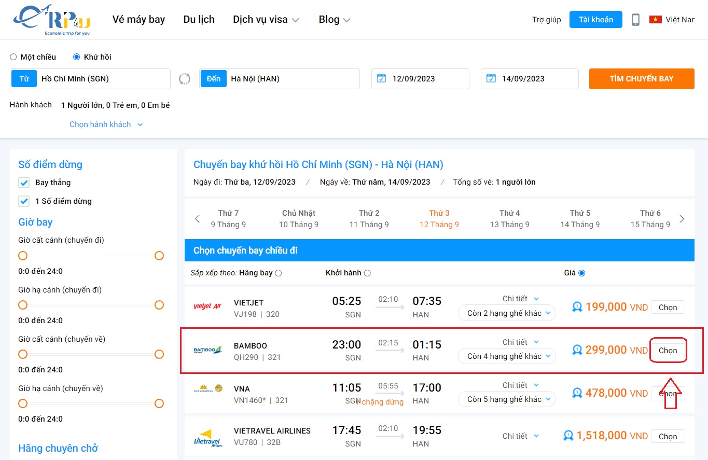Image resolution: width=708 pixels, height=460 pixels.
Task: Open the Trợ giúp help link
Action: [547, 20]
